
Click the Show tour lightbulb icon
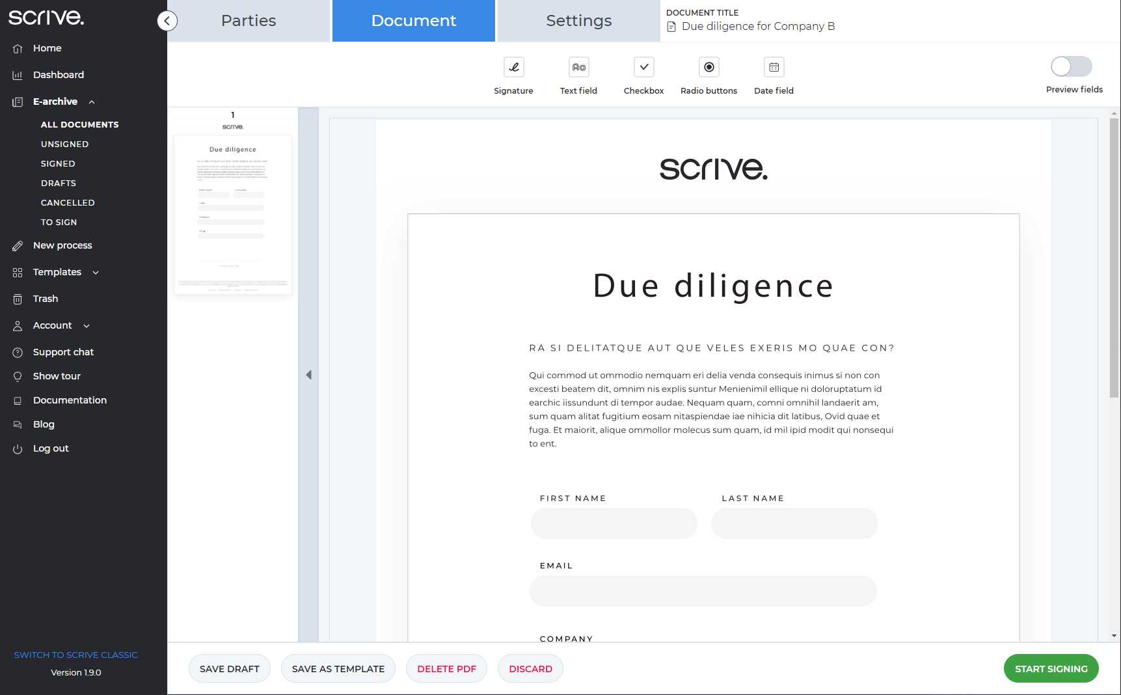pos(18,376)
